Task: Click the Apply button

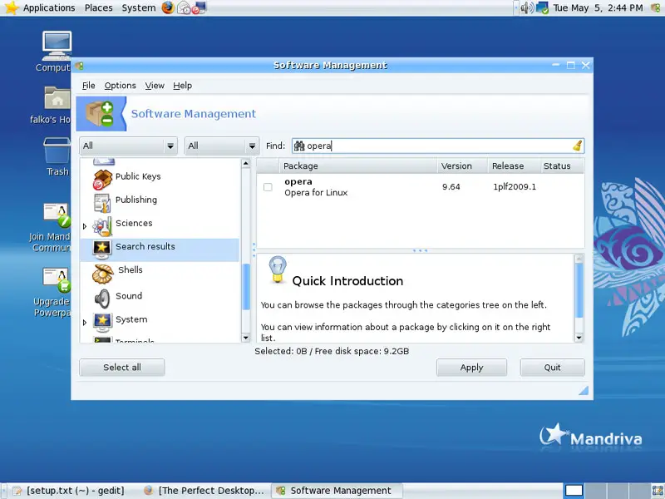Action: click(x=471, y=368)
